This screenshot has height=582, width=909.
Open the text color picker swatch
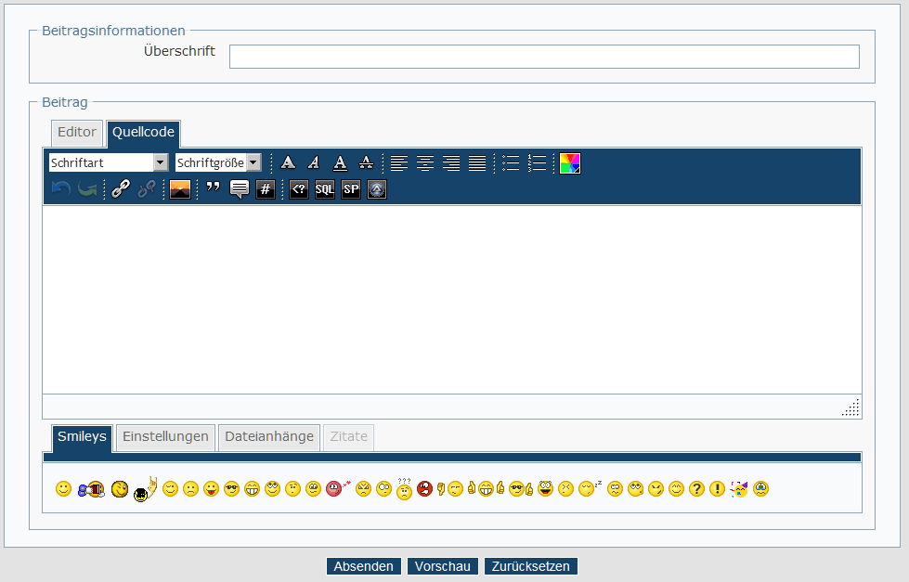pyautogui.click(x=569, y=163)
